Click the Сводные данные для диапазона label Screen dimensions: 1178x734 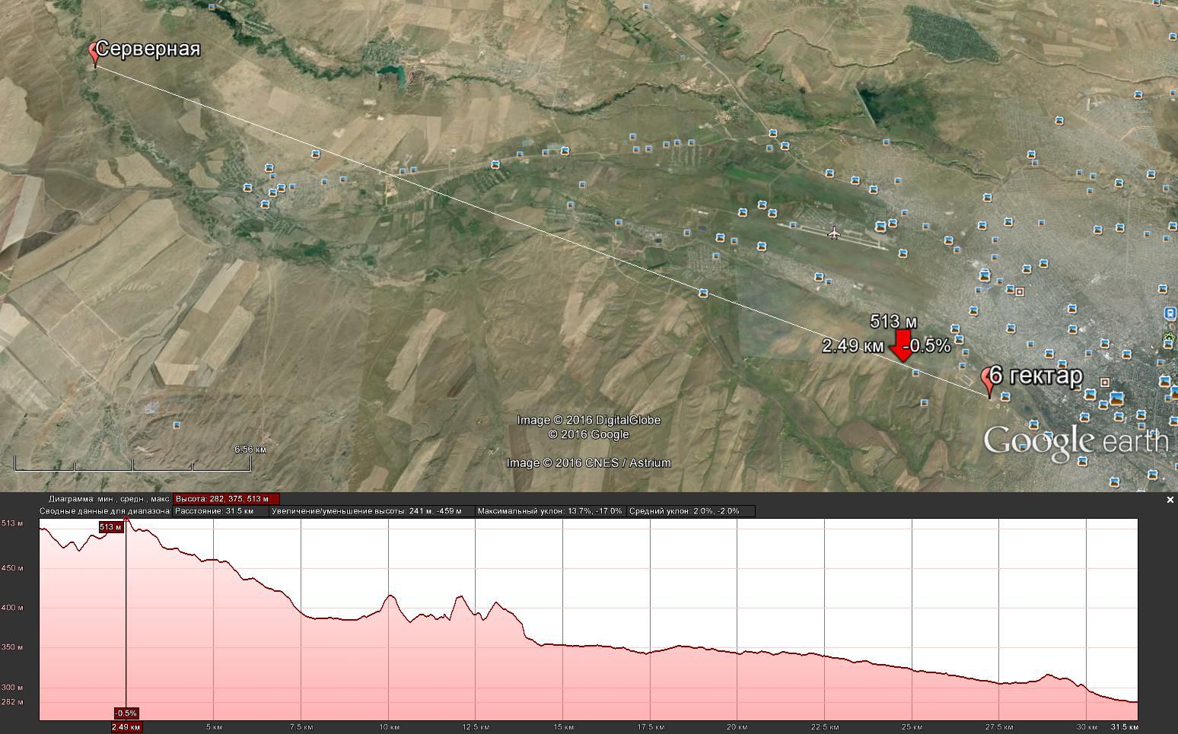tap(106, 511)
